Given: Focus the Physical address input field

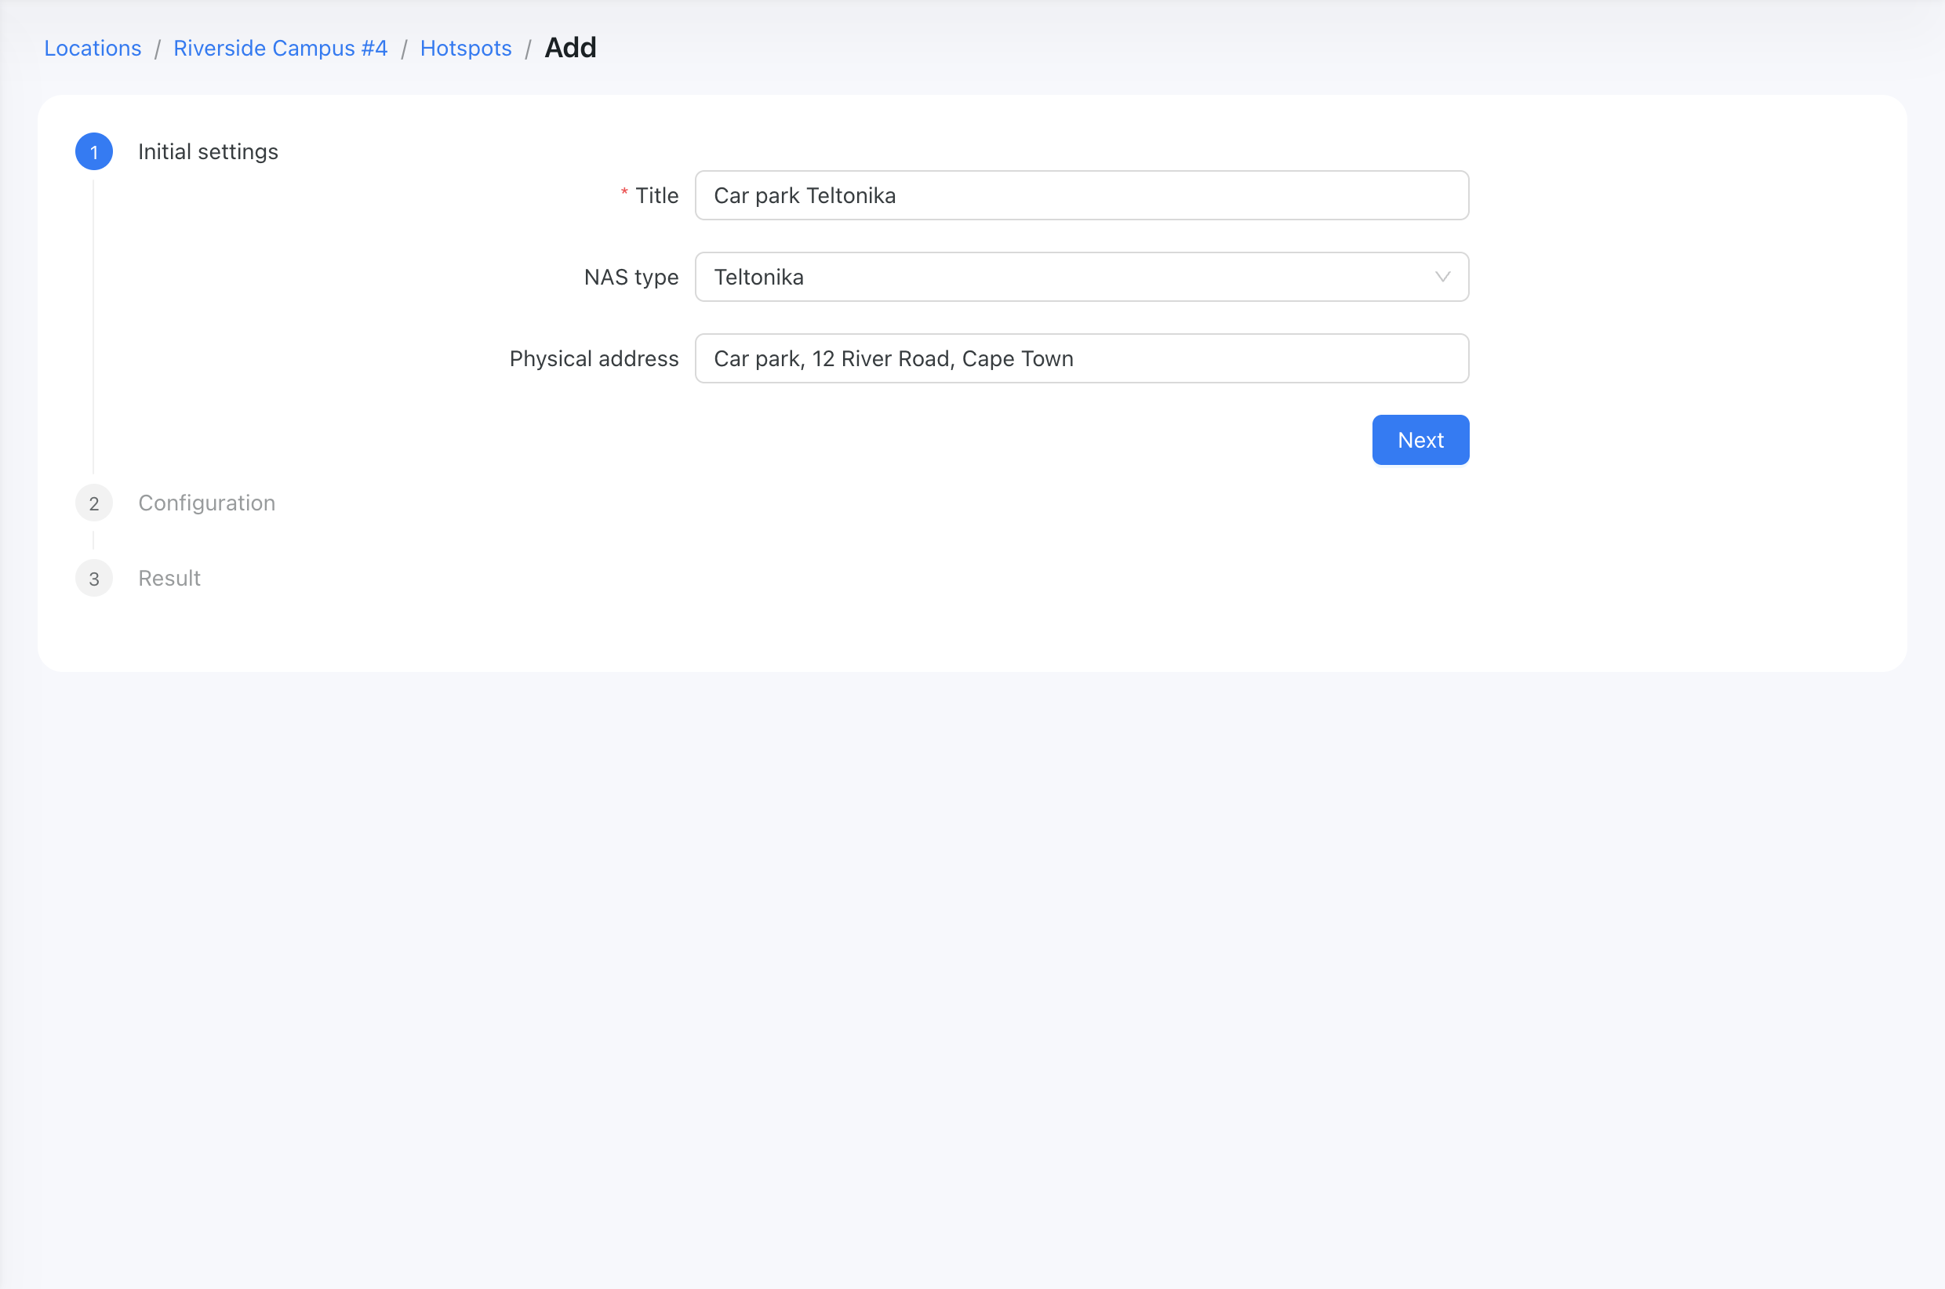Looking at the screenshot, I should click(1082, 358).
